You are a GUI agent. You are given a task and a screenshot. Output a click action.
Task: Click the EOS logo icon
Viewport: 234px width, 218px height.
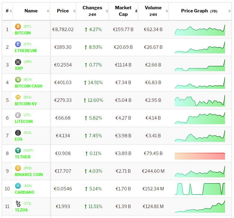[18, 133]
